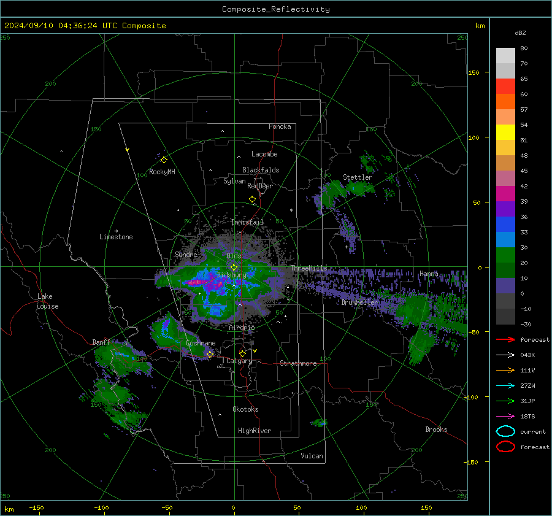
Task: Click the HighRiver town label
Action: coord(255,431)
